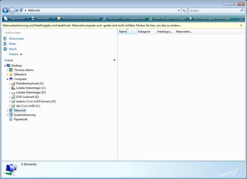247x179 pixels.
Task: Click the Systemsteuerung icon
Action: (x=11, y=115)
